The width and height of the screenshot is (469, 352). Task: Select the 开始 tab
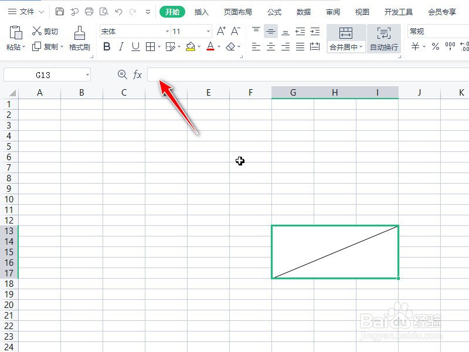[172, 12]
